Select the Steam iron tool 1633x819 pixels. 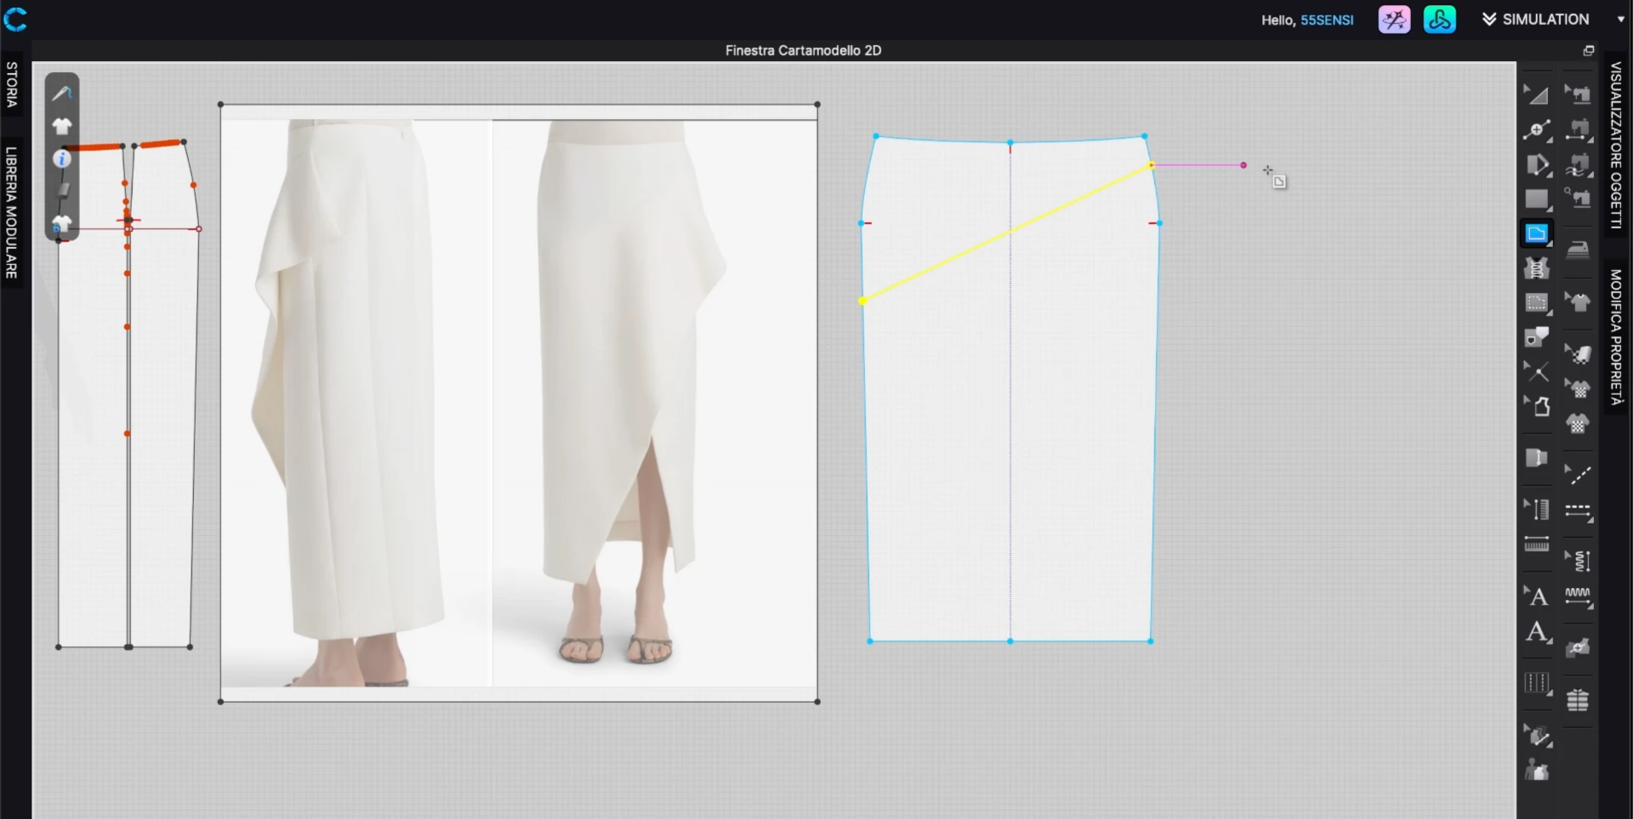[x=1579, y=250]
